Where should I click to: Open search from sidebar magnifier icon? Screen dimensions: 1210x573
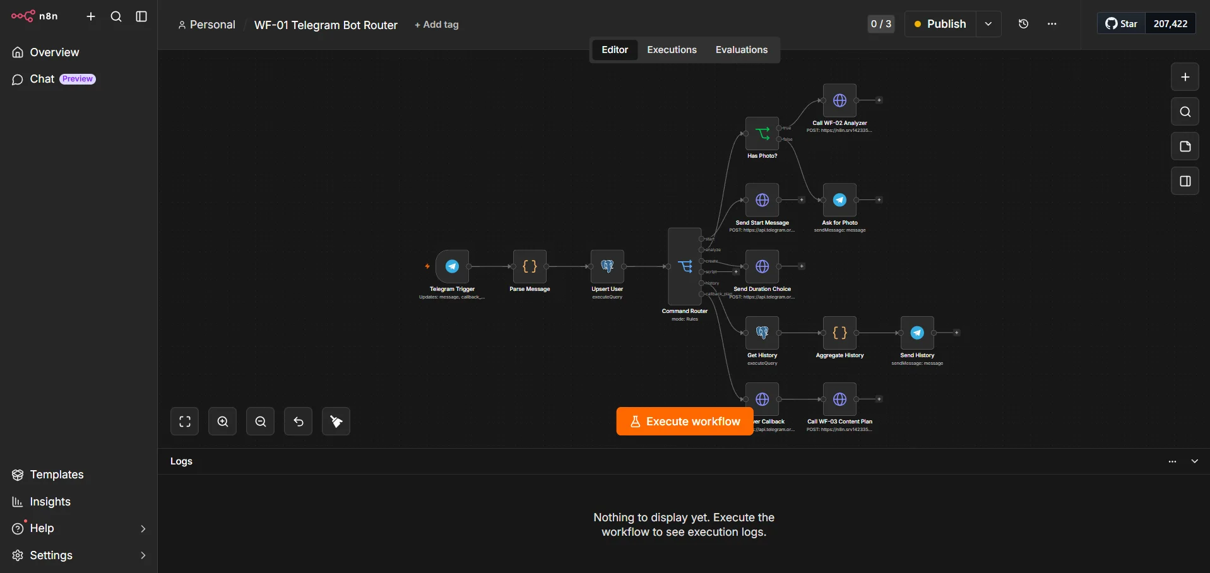(116, 16)
